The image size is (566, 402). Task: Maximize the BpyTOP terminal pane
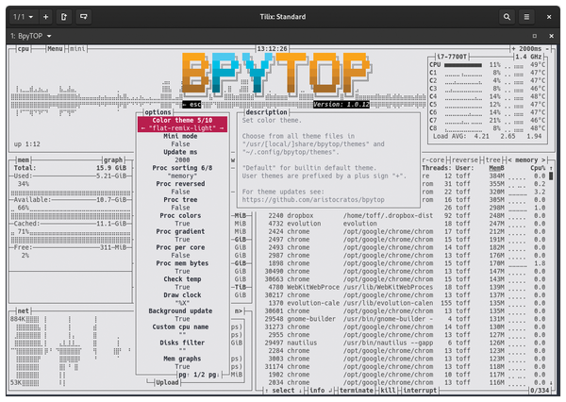[535, 36]
